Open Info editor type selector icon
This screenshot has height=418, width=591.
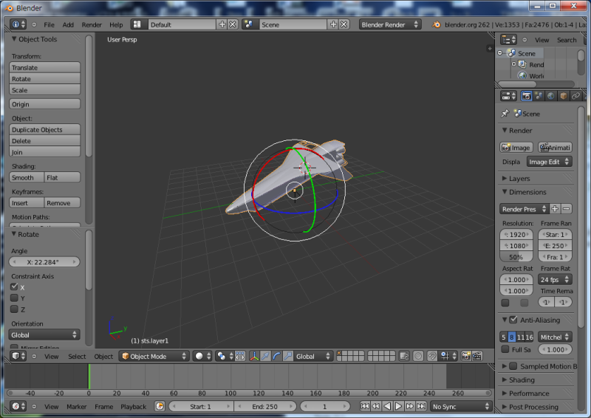[x=18, y=24]
